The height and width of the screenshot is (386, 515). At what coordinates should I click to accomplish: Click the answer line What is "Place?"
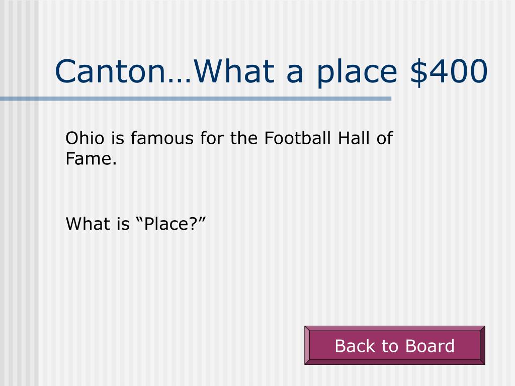(x=136, y=224)
